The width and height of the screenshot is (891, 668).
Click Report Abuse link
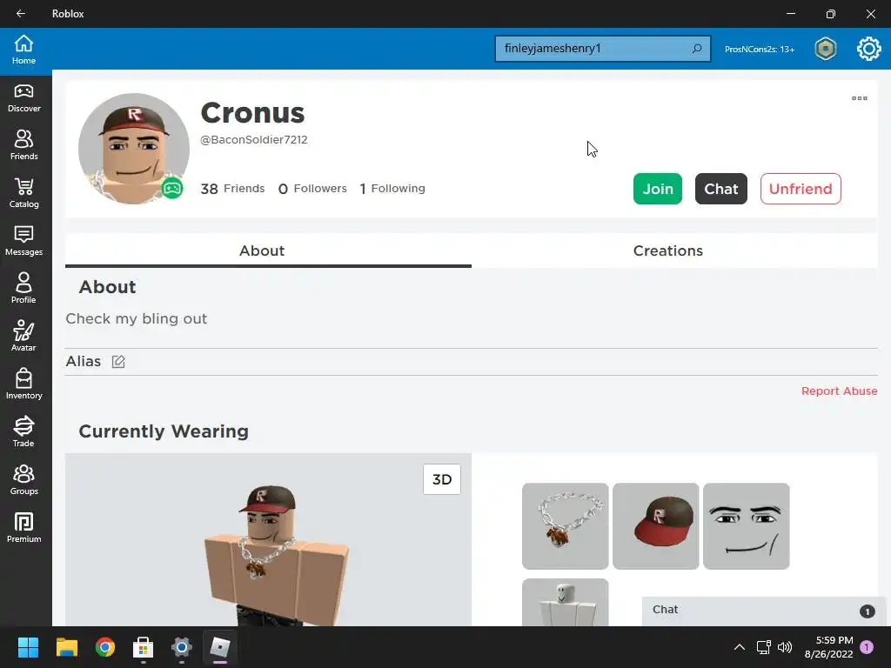click(x=840, y=391)
